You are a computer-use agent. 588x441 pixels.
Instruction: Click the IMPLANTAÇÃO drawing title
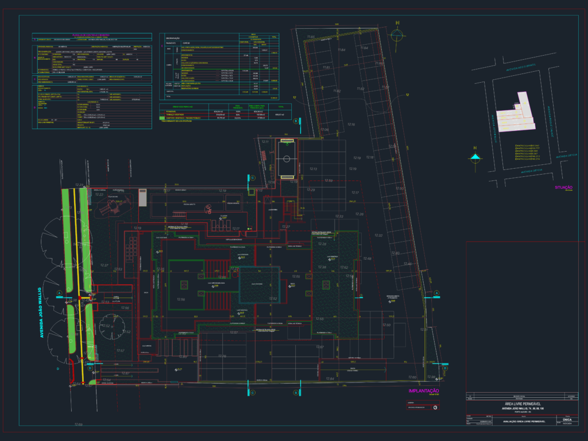tap(423, 390)
